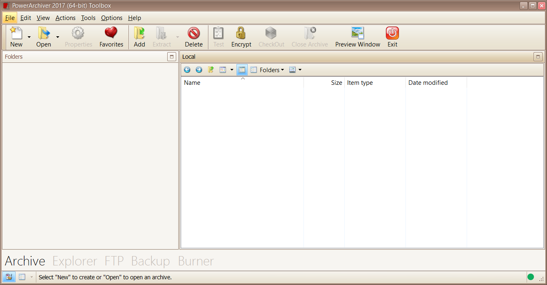Click the greyed-out Extract toolbar icon
This screenshot has height=285, width=547.
(x=162, y=33)
